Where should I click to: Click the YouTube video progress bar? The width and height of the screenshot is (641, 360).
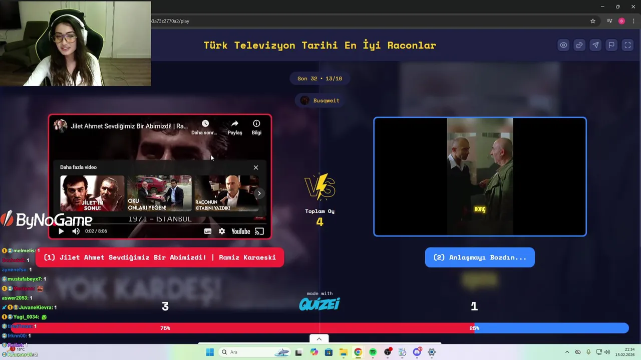point(160,223)
